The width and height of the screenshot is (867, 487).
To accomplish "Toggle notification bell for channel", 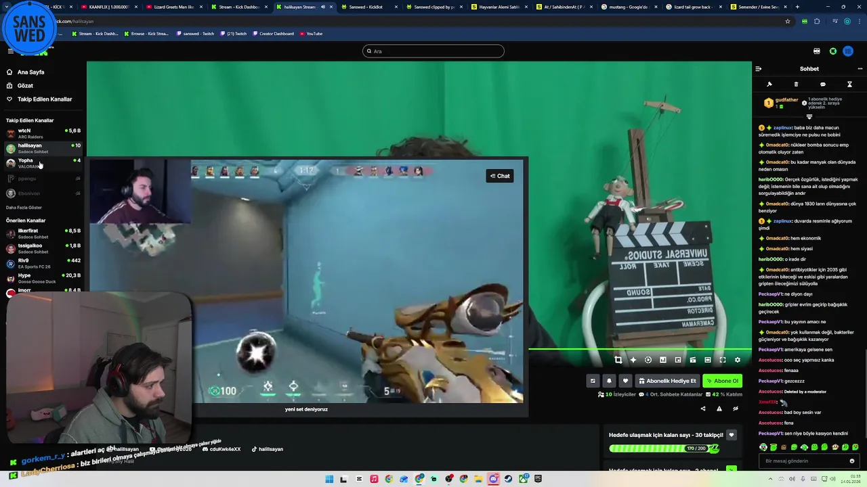I will (x=609, y=381).
